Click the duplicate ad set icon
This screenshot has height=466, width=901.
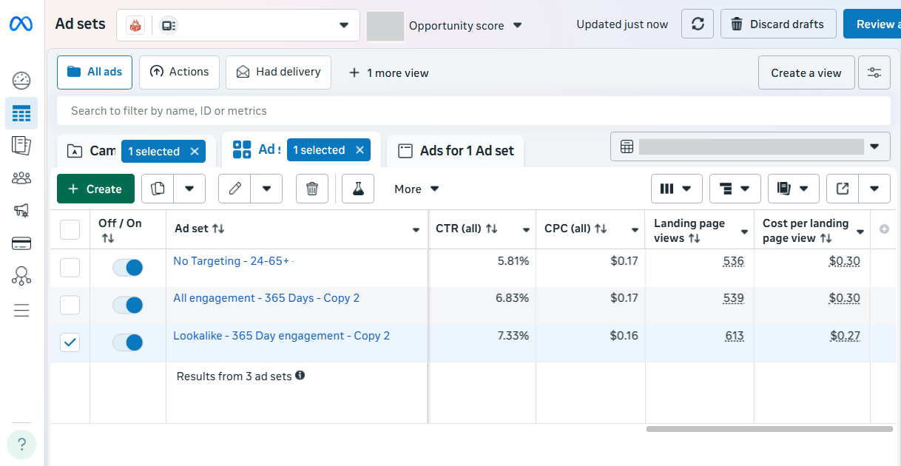click(157, 189)
